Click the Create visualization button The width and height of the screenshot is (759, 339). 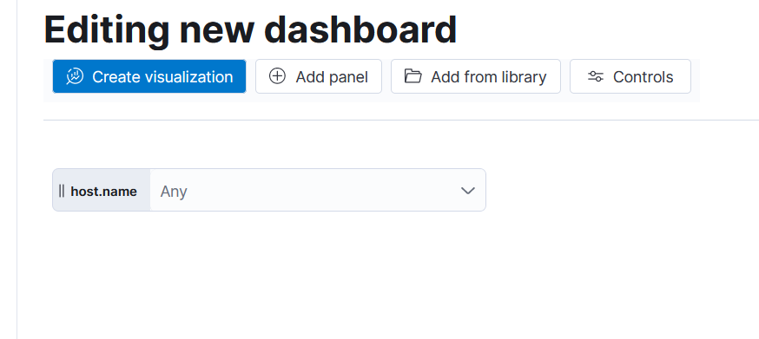click(149, 76)
